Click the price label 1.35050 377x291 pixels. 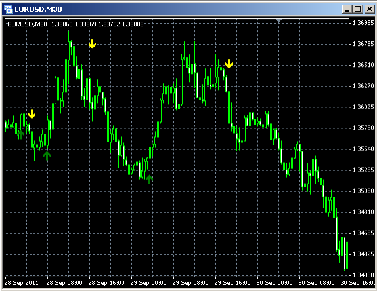[x=363, y=191]
